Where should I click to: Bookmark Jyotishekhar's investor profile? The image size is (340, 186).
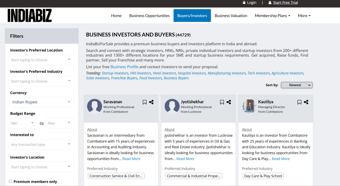tap(222, 102)
